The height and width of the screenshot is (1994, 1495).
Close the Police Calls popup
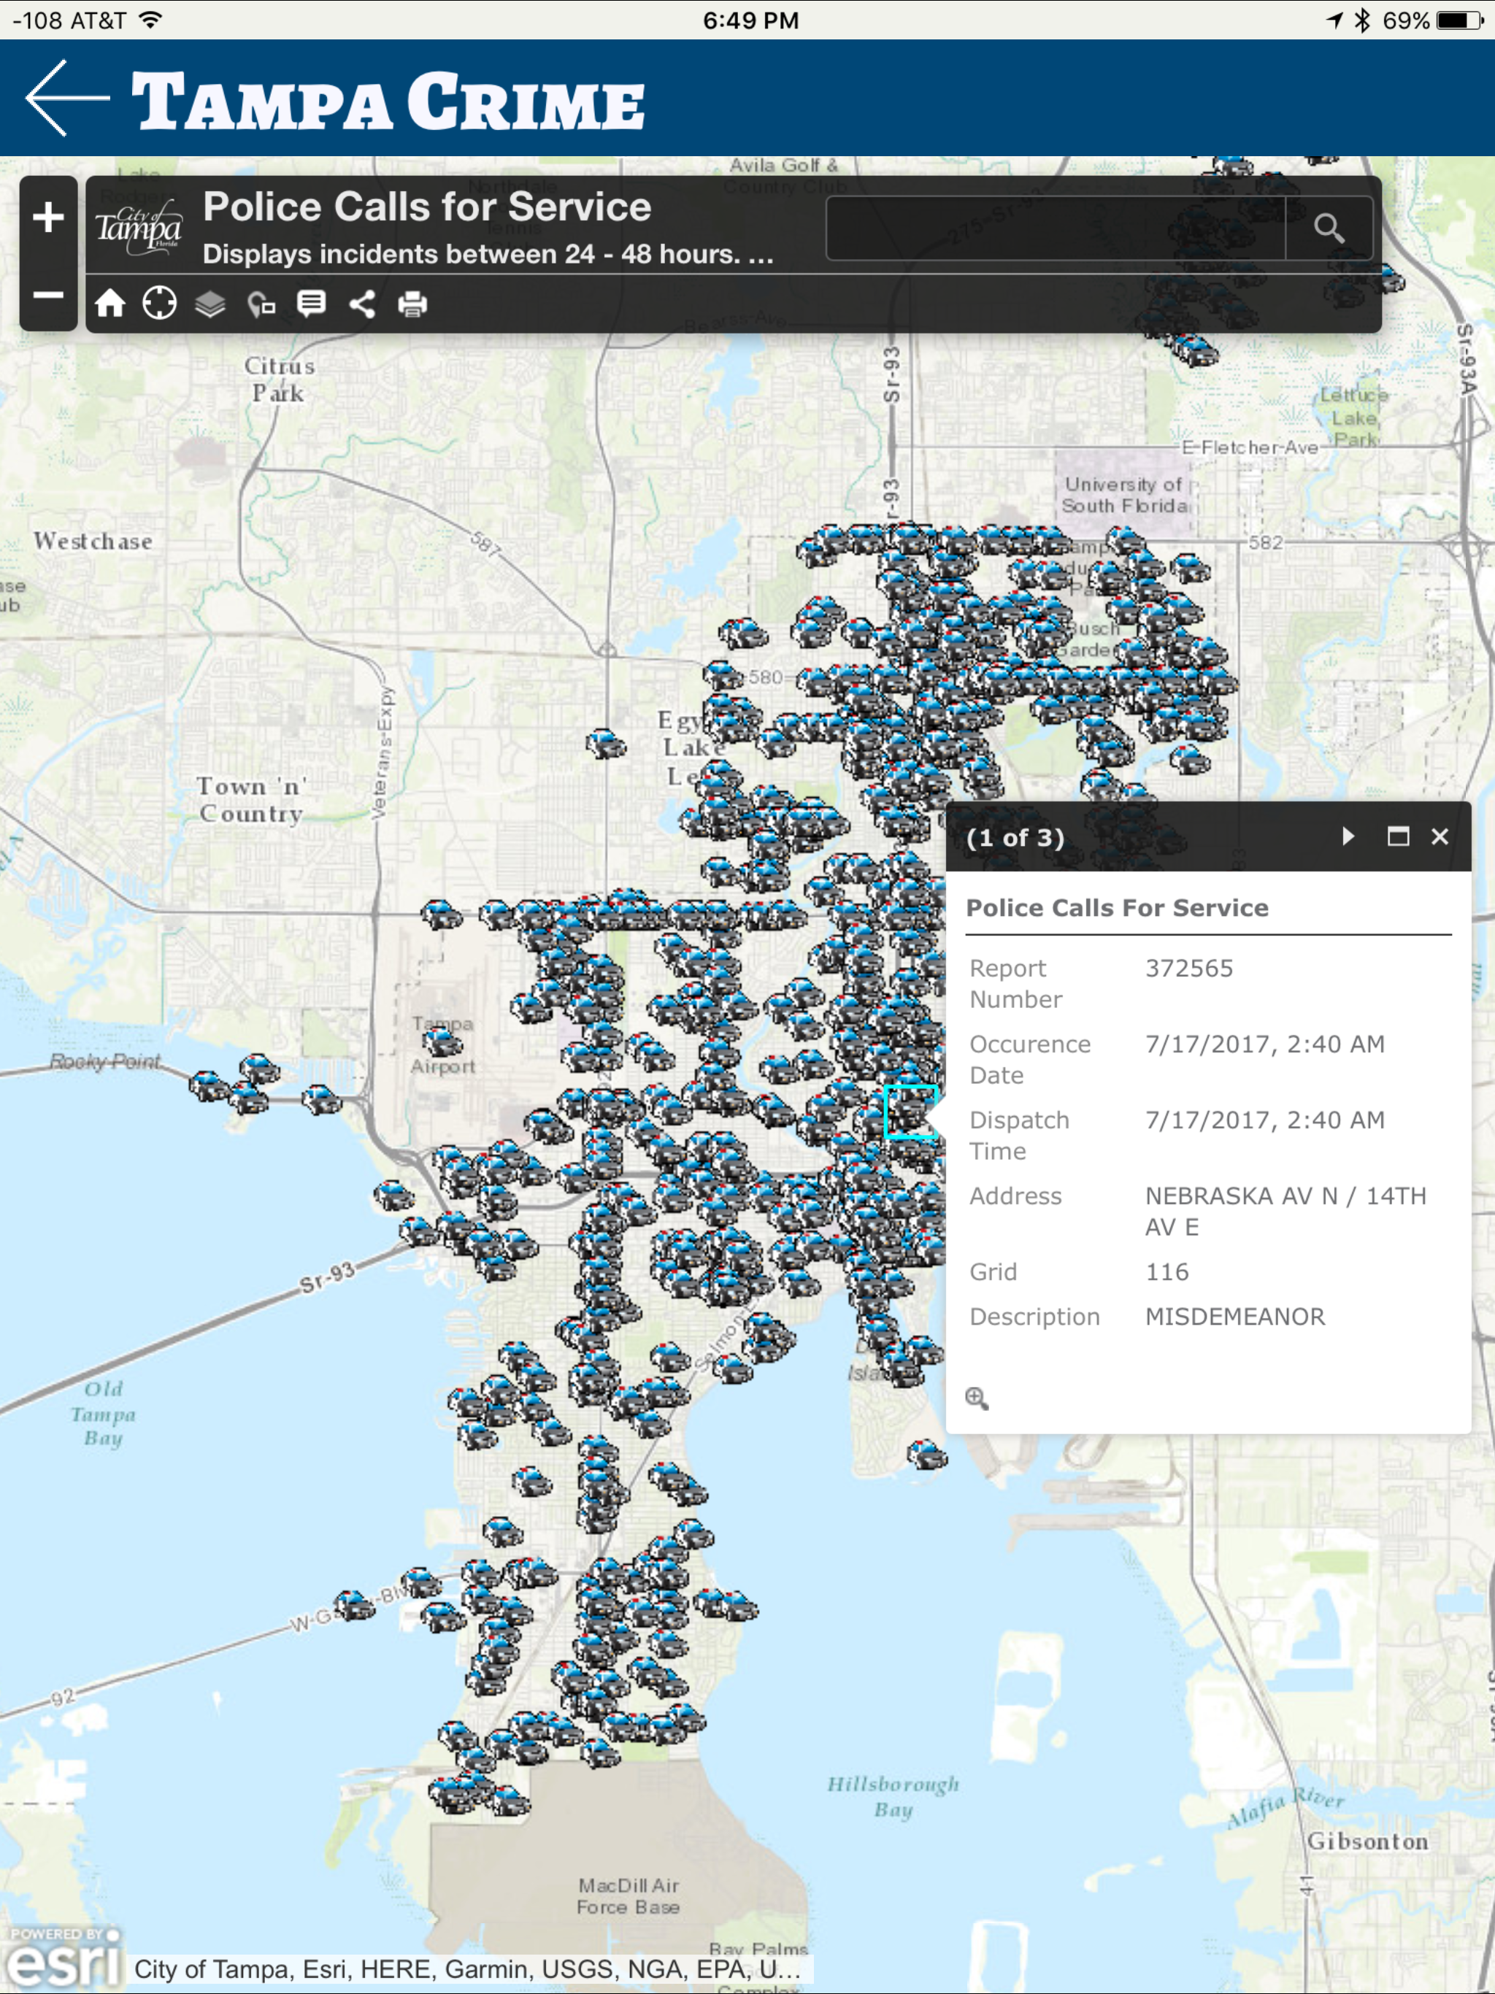click(x=1440, y=836)
